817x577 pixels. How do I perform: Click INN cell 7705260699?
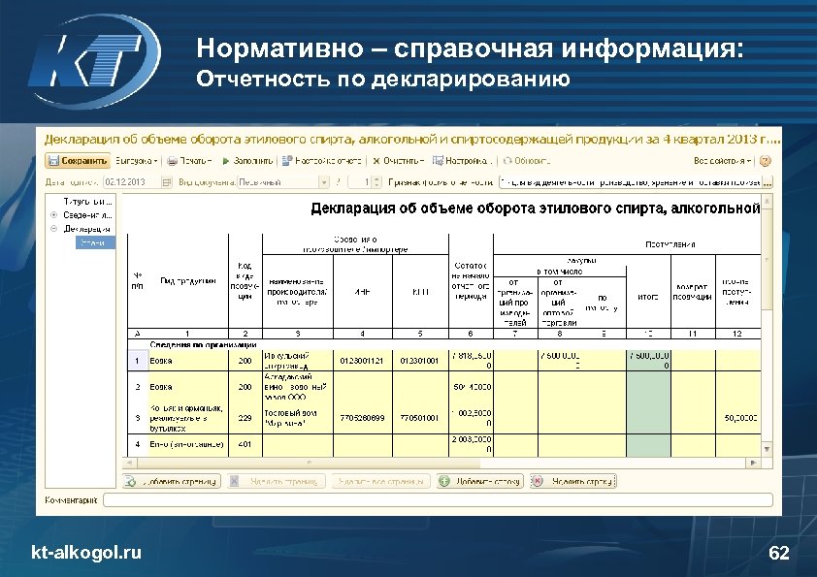click(362, 418)
